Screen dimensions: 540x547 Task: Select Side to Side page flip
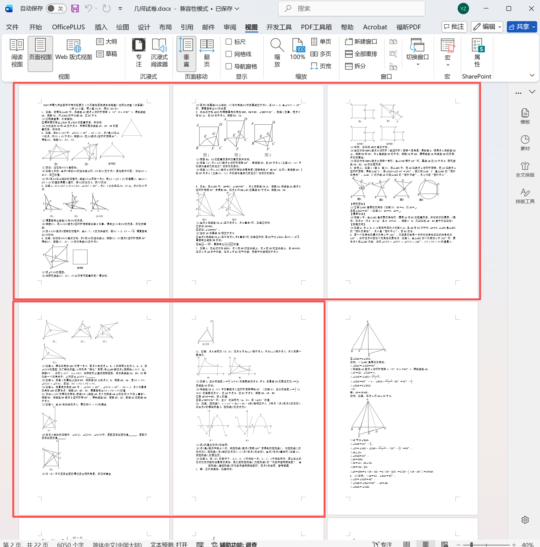207,53
